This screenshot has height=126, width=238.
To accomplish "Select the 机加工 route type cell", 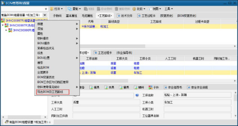I will 104,27.
